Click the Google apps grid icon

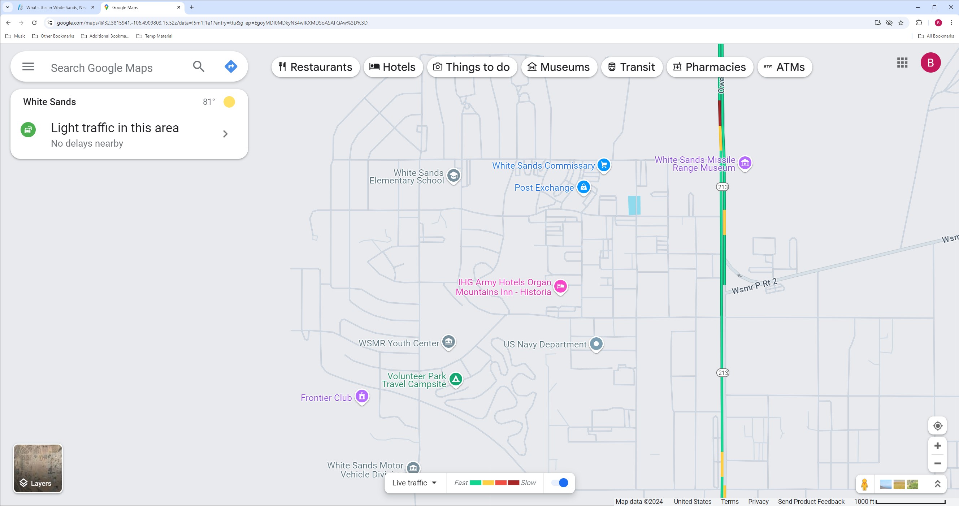[902, 62]
